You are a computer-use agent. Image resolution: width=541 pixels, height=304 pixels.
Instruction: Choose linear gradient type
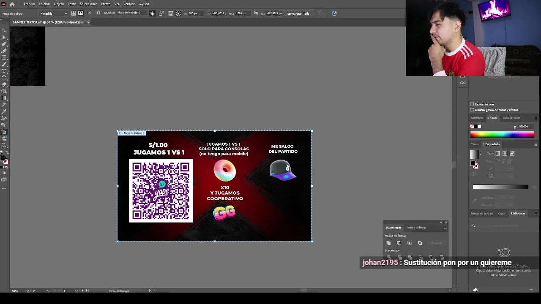(x=498, y=154)
